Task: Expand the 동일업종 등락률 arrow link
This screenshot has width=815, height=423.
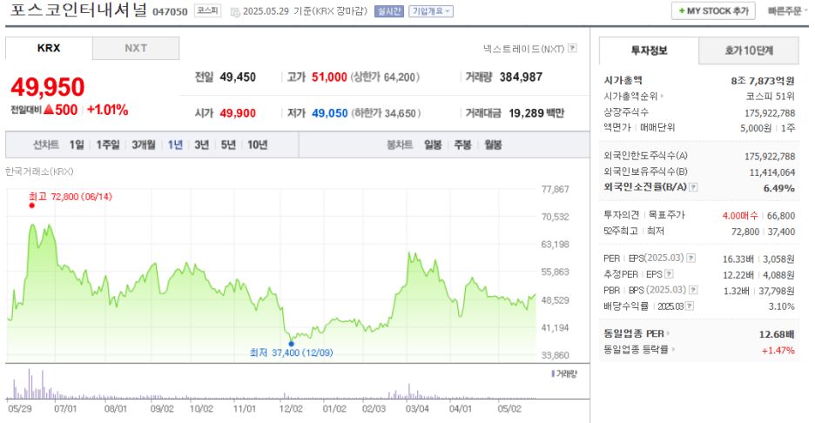Action: coord(673,350)
